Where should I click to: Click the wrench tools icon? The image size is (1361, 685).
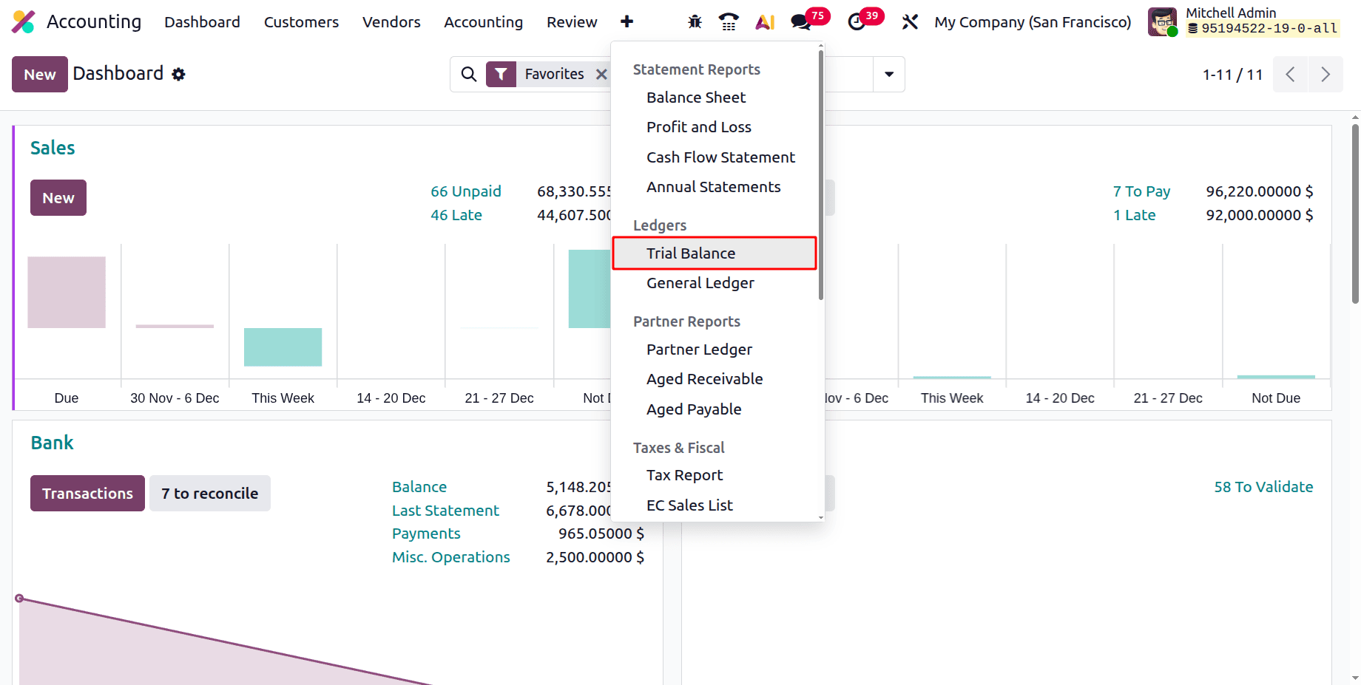point(910,22)
